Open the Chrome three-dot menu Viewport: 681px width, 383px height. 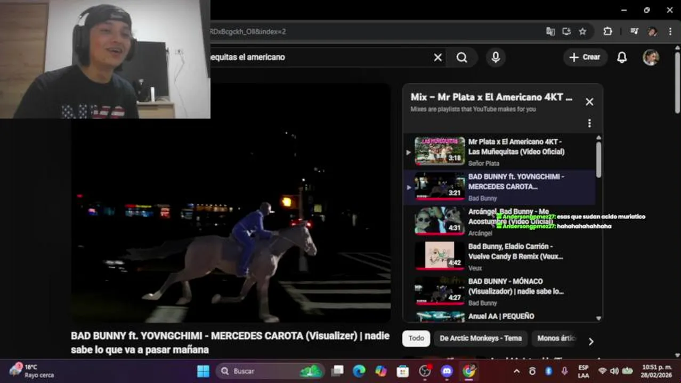[670, 31]
